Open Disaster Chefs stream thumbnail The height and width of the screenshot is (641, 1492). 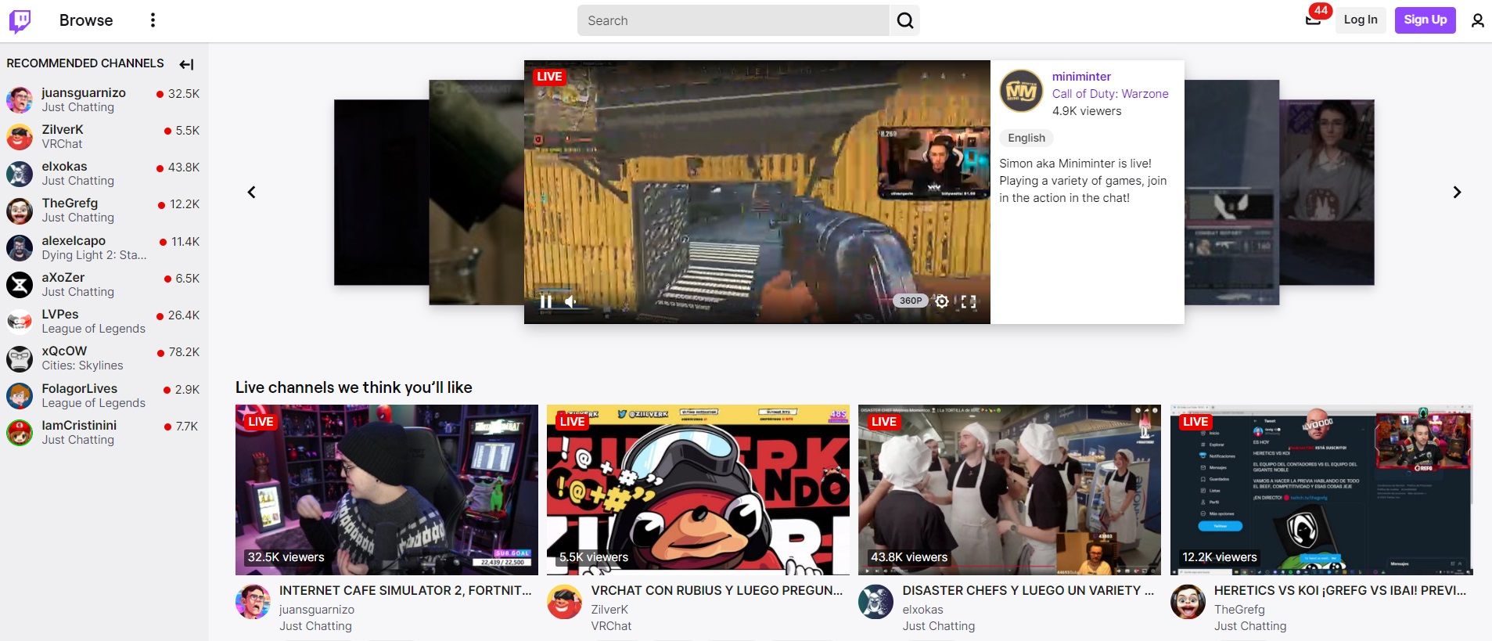coord(1009,490)
